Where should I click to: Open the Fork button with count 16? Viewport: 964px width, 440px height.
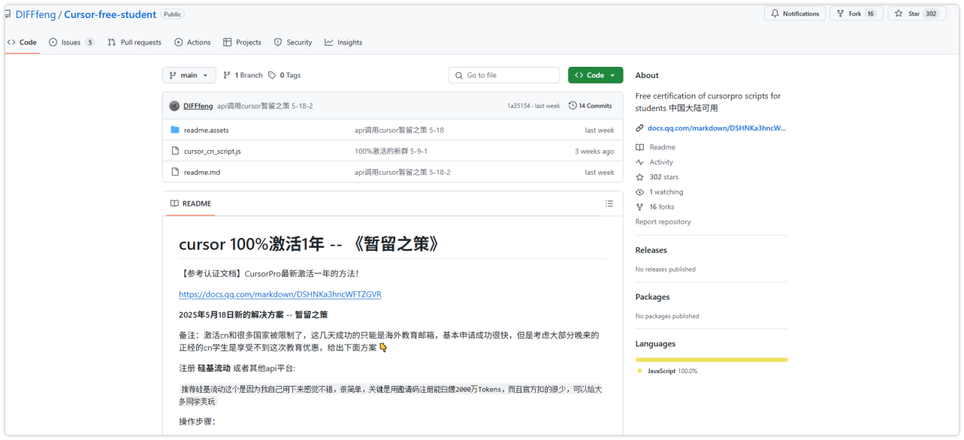point(856,14)
